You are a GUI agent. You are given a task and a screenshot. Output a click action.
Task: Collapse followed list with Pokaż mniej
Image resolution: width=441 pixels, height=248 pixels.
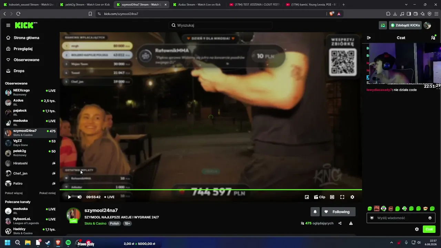[48, 193]
